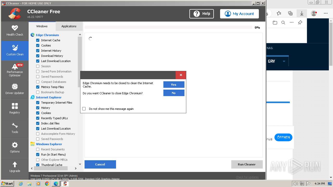Click No in the dialog
This screenshot has width=333, height=187.
coord(174,93)
